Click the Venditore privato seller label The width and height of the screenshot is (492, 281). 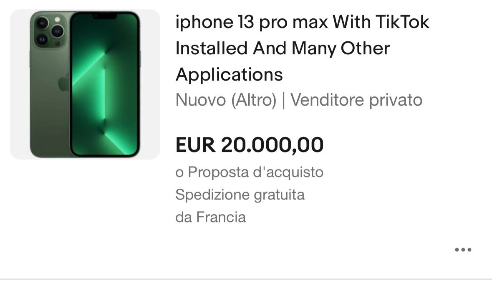click(x=356, y=100)
